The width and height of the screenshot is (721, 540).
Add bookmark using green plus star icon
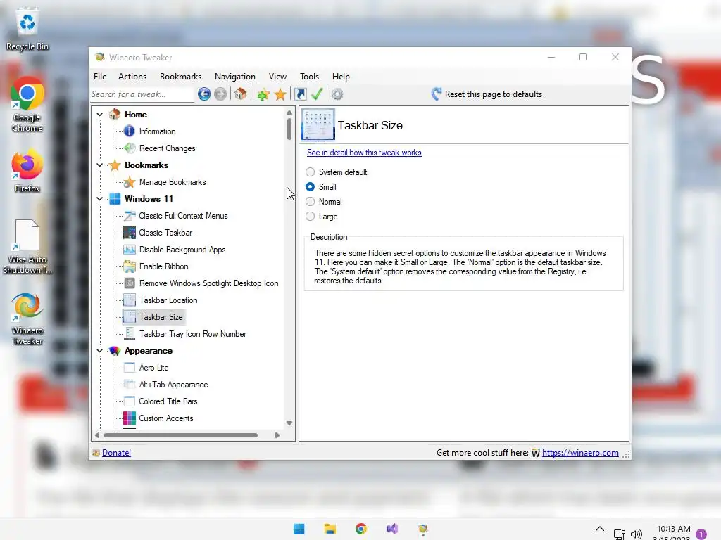pos(263,95)
